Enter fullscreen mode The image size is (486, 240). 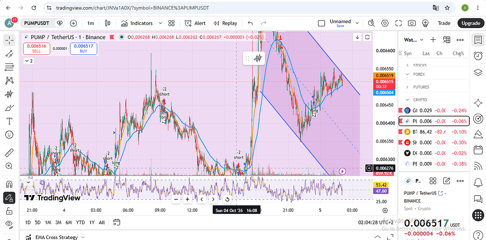(x=398, y=23)
